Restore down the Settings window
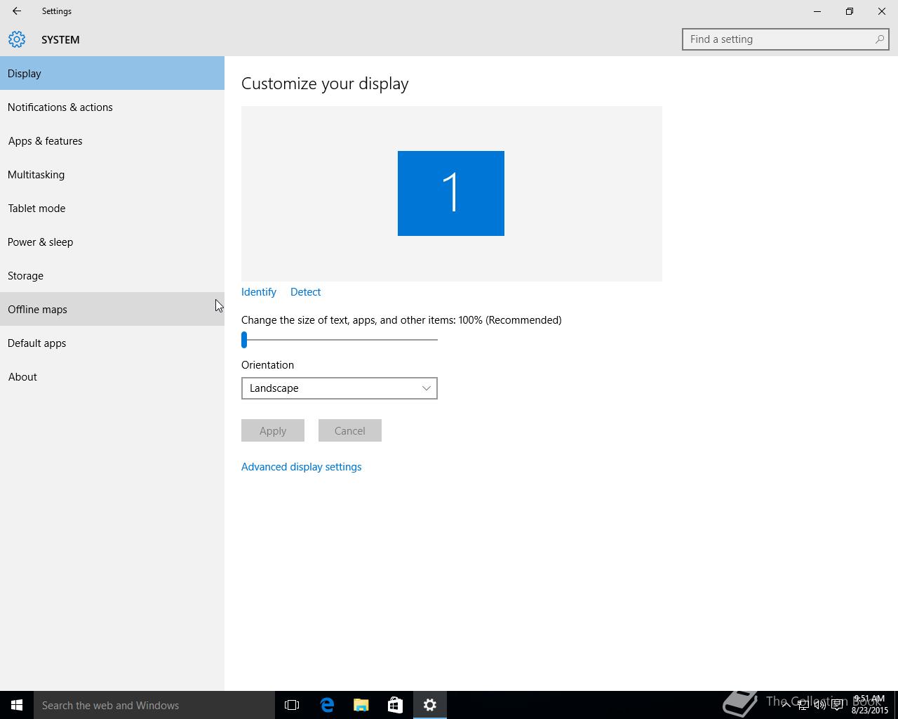 coord(850,11)
